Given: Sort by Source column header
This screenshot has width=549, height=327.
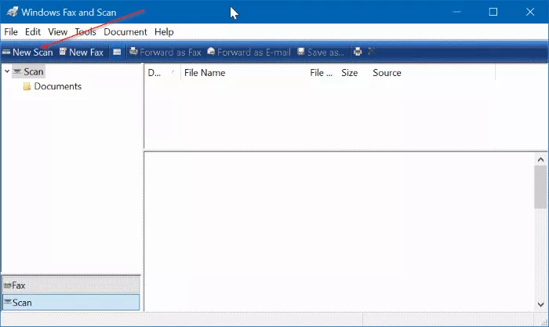Looking at the screenshot, I should (x=432, y=73).
